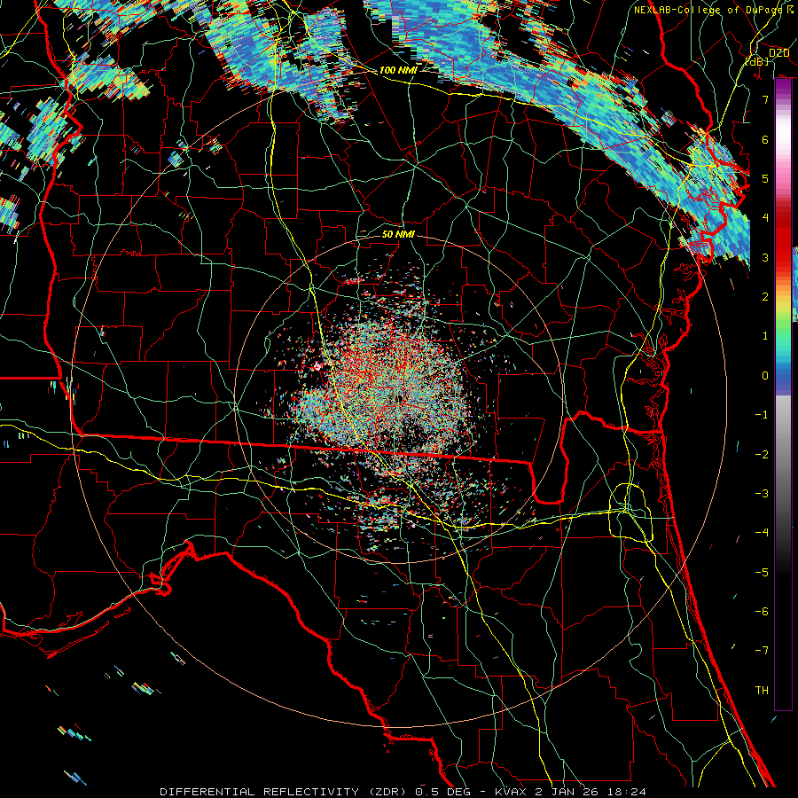798x798 pixels.
Task: Click the Differential Reflectivity KVAX caption
Action: pos(403,792)
